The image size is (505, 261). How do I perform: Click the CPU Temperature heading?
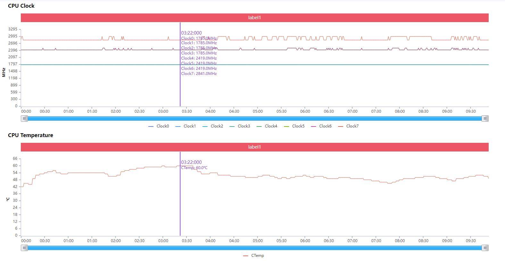[30, 135]
